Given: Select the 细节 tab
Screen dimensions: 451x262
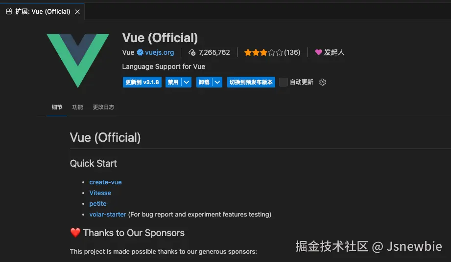Looking at the screenshot, I should coord(57,107).
